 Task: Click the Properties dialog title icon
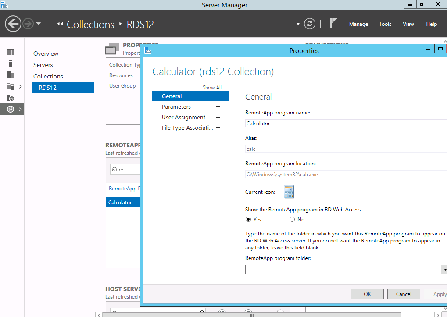[148, 51]
